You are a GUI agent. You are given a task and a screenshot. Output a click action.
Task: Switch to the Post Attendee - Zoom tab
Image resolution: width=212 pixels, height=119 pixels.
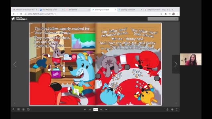(x=51, y=10)
